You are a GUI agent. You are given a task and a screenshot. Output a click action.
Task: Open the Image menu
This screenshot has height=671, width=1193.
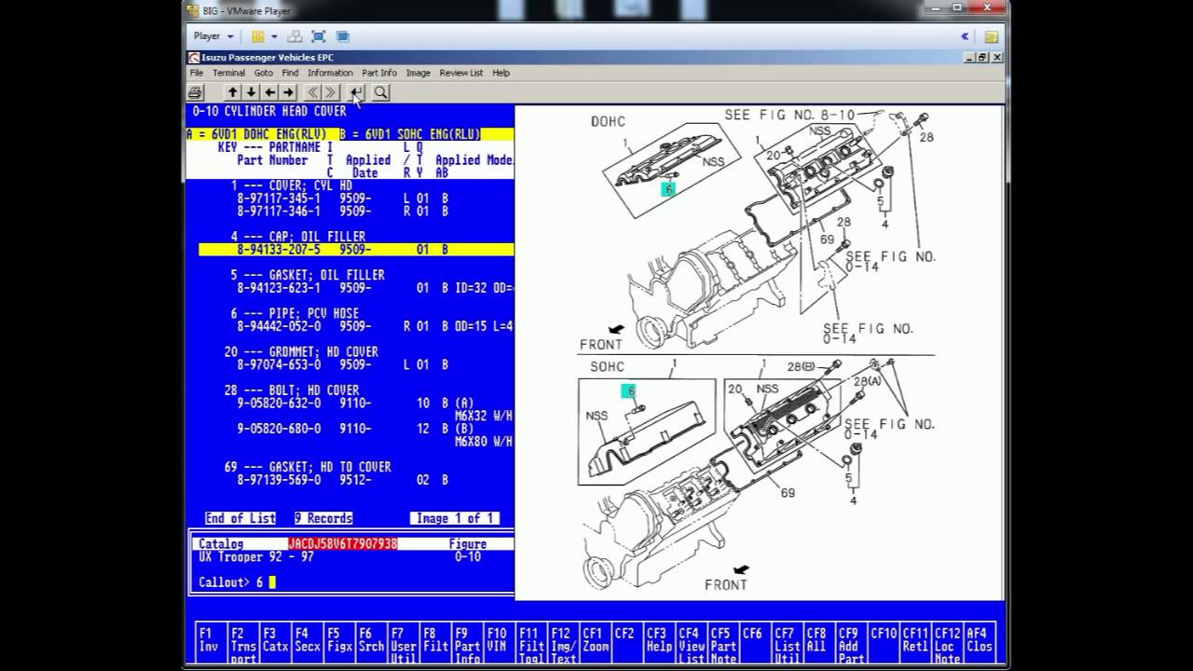tap(418, 73)
